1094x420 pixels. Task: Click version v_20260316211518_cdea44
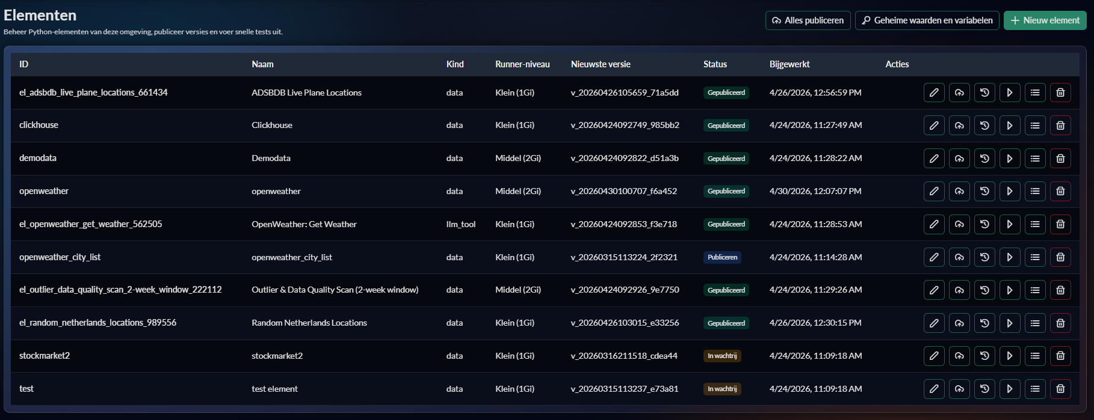[x=624, y=356]
